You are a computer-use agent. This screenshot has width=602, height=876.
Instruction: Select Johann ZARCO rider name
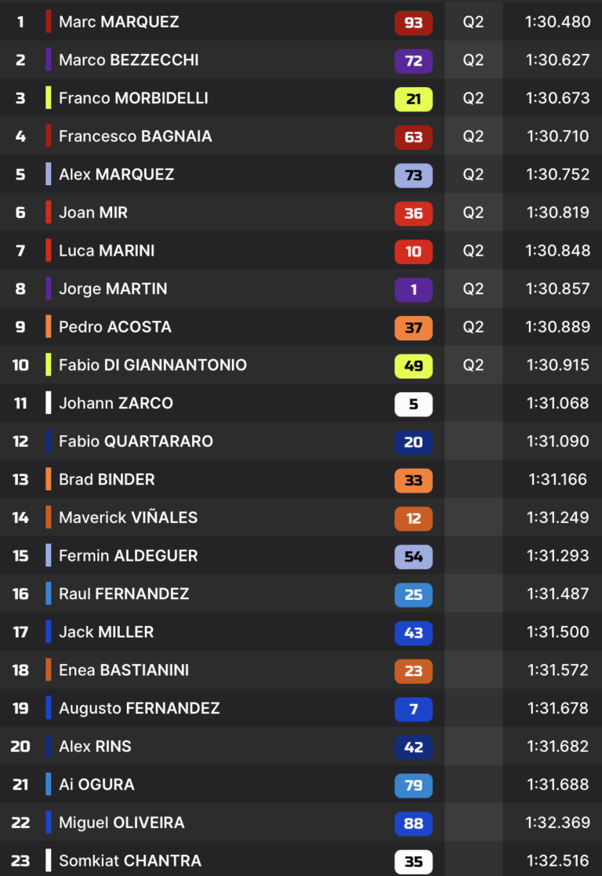point(115,403)
